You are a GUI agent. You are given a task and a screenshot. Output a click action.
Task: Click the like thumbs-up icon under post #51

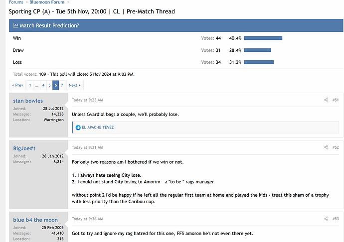[x=78, y=127]
